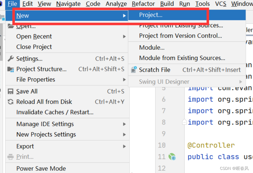Viewport: 253px width, 173px height.
Task: Click Close Project
Action: pos(34,47)
